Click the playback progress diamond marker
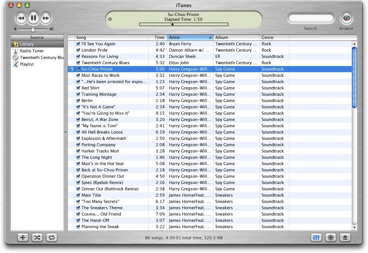The width and height of the screenshot is (368, 253). click(172, 24)
